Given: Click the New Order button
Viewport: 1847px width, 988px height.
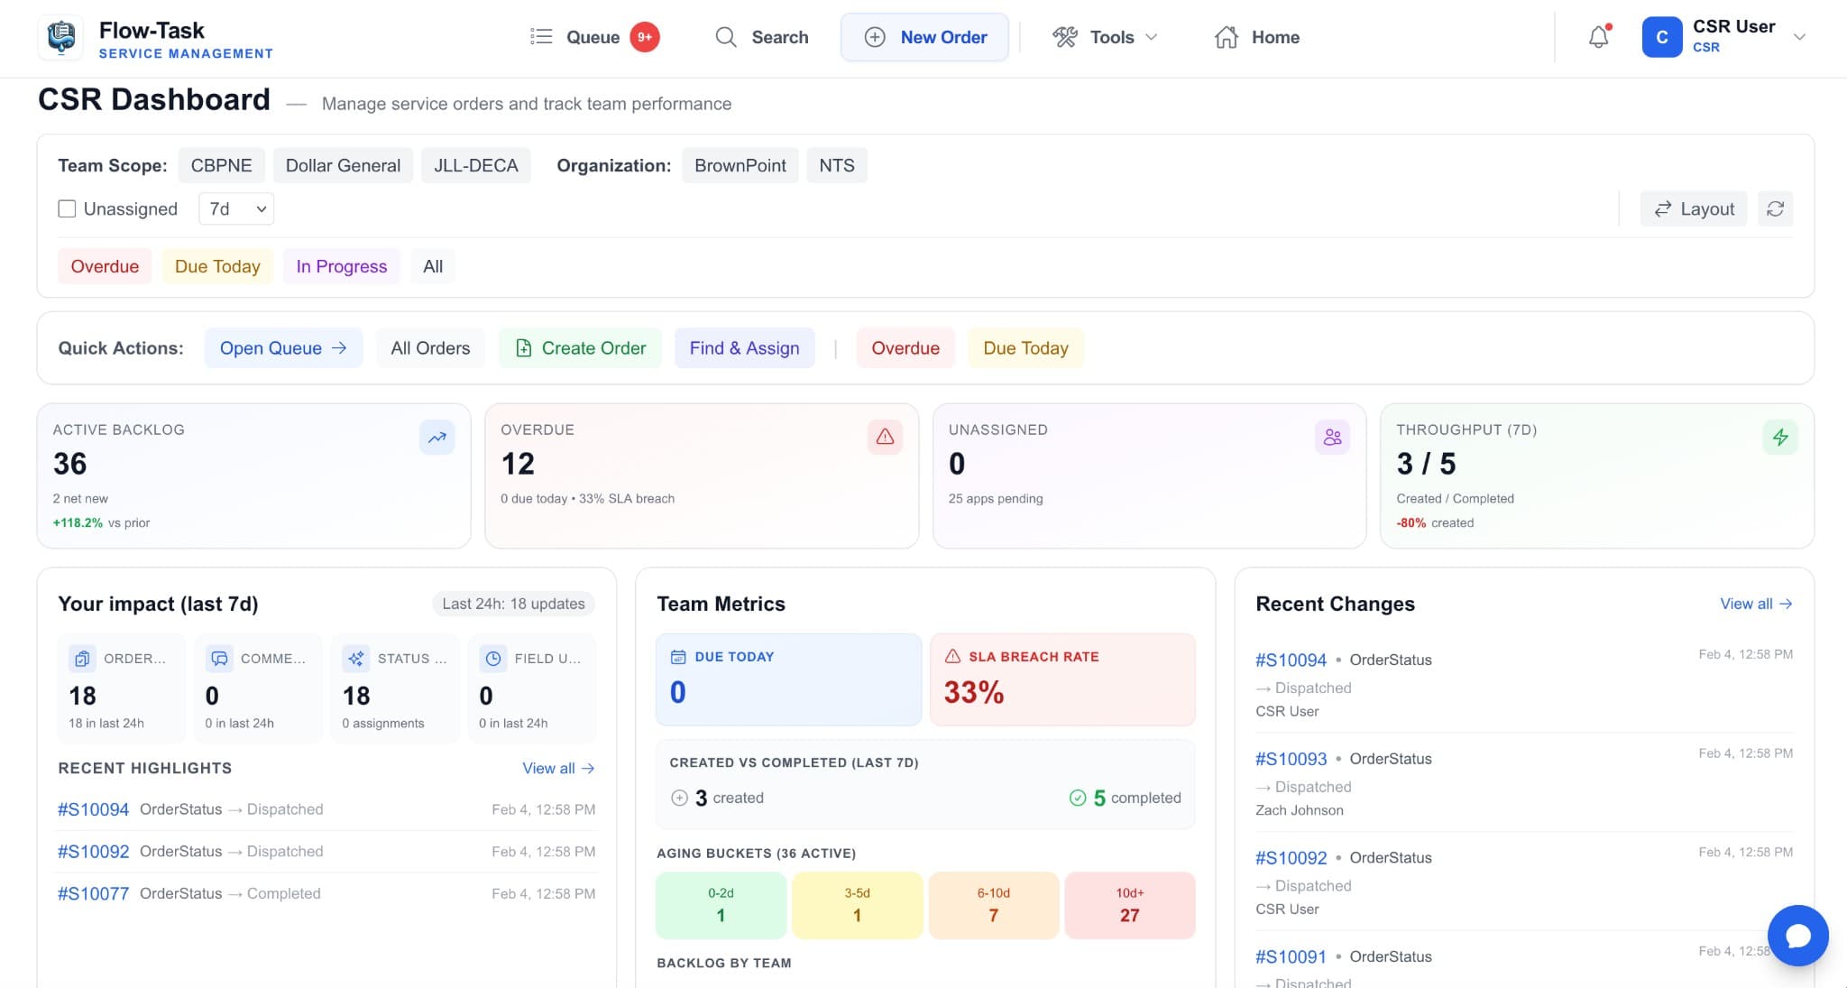Looking at the screenshot, I should click(924, 37).
